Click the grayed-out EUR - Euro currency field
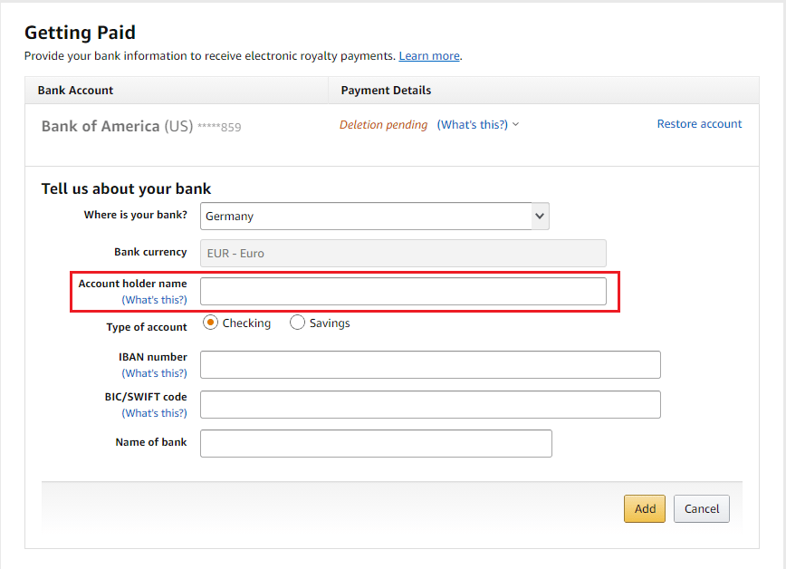 [402, 253]
